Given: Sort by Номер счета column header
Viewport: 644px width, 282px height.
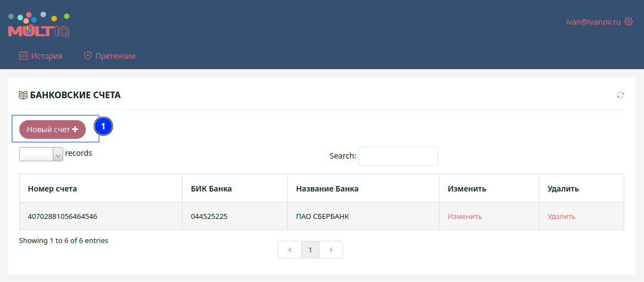Looking at the screenshot, I should coord(101,189).
